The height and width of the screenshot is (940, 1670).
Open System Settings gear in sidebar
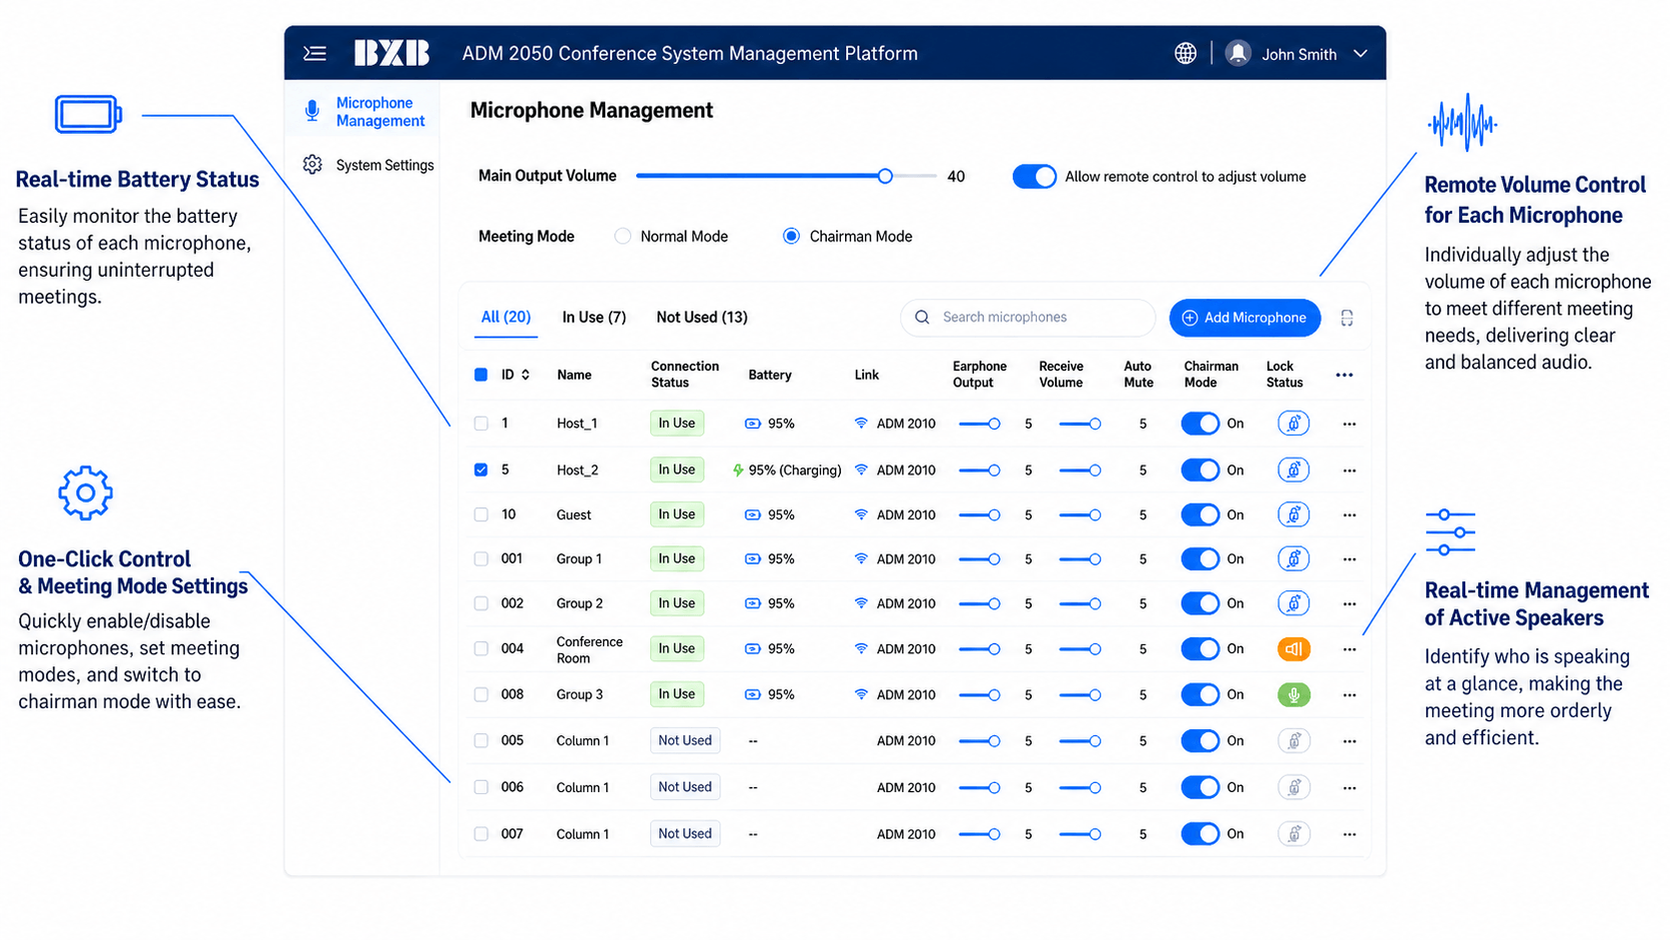click(313, 165)
